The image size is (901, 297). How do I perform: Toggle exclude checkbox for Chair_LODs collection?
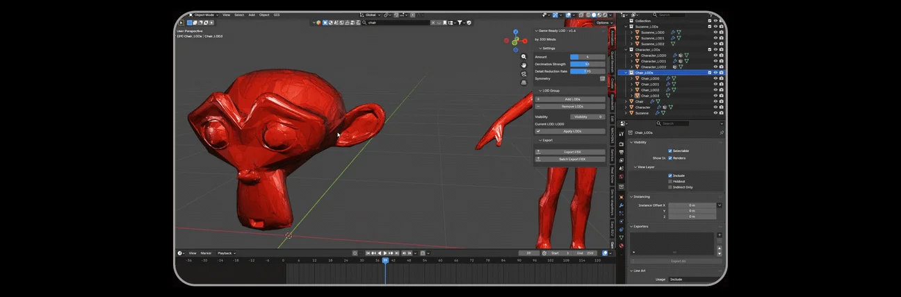tap(709, 72)
